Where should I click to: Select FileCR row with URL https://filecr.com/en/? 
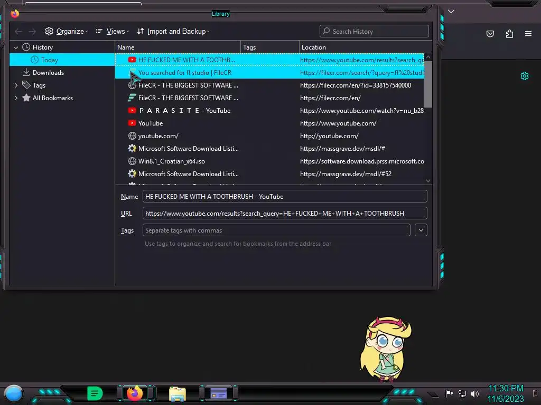269,98
